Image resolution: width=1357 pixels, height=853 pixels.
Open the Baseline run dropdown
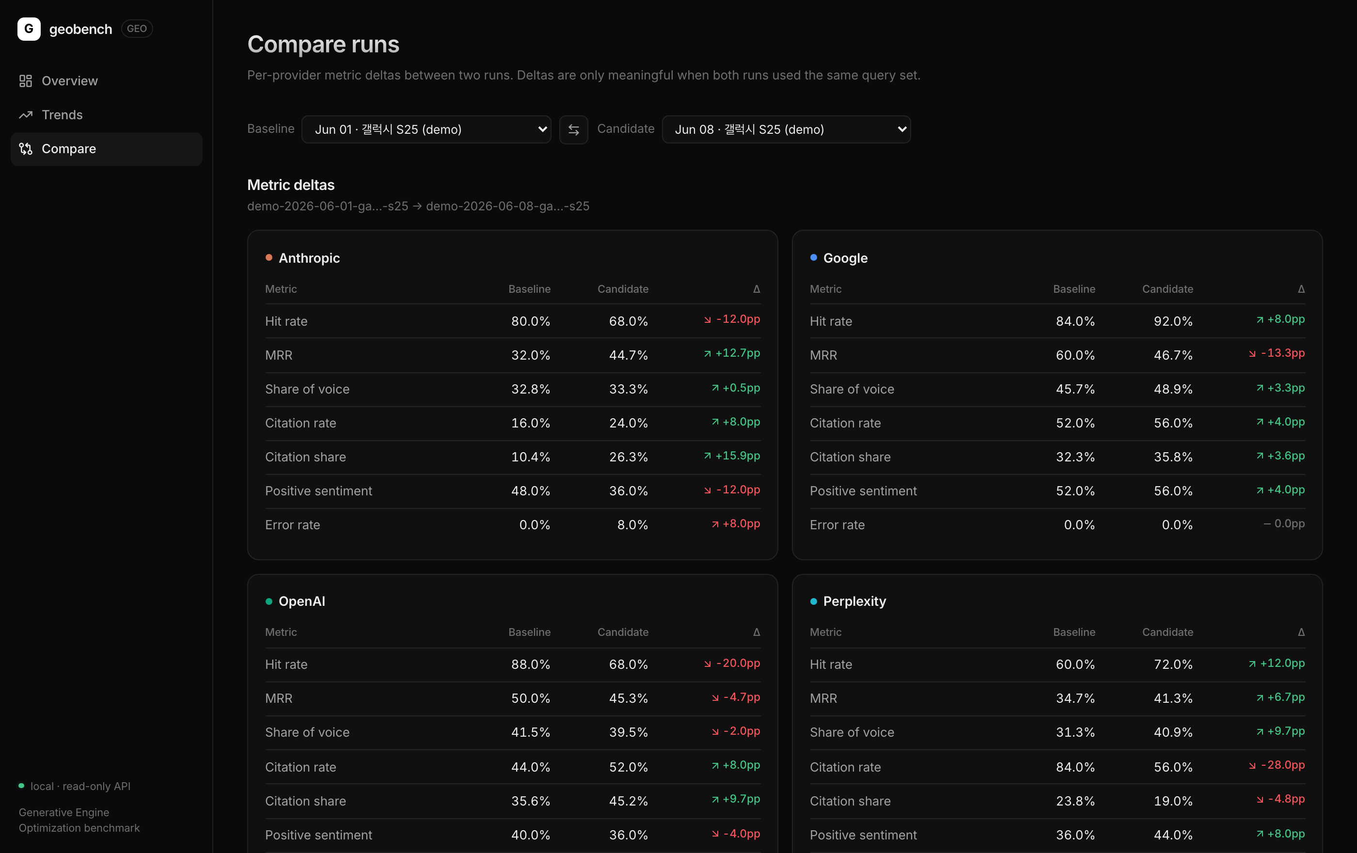pos(426,129)
